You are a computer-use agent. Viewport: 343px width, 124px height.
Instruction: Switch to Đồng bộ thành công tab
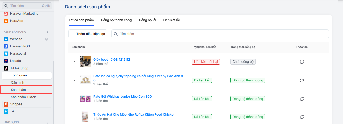point(116,20)
